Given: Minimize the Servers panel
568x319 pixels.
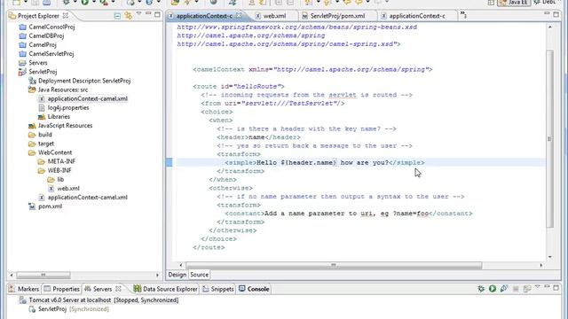Looking at the screenshot, I should tap(547, 286).
